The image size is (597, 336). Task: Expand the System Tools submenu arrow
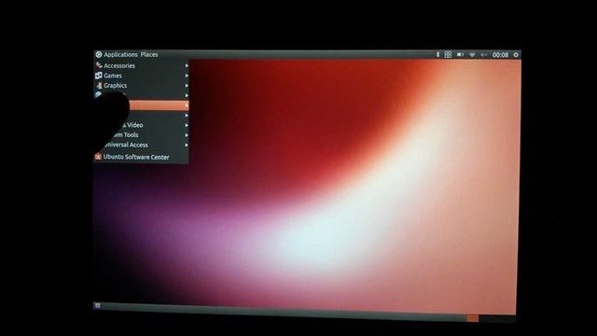click(x=187, y=134)
